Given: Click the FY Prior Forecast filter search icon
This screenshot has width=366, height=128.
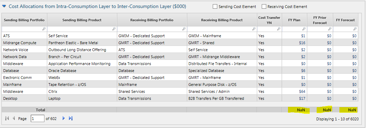Looking at the screenshot, I should pyautogui.click(x=330, y=29).
